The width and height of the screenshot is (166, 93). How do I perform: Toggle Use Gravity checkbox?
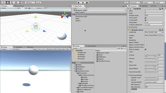[146, 18]
